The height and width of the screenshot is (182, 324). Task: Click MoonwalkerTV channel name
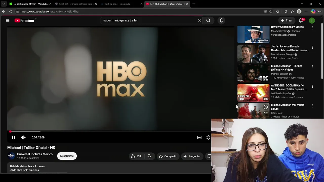click(279, 31)
